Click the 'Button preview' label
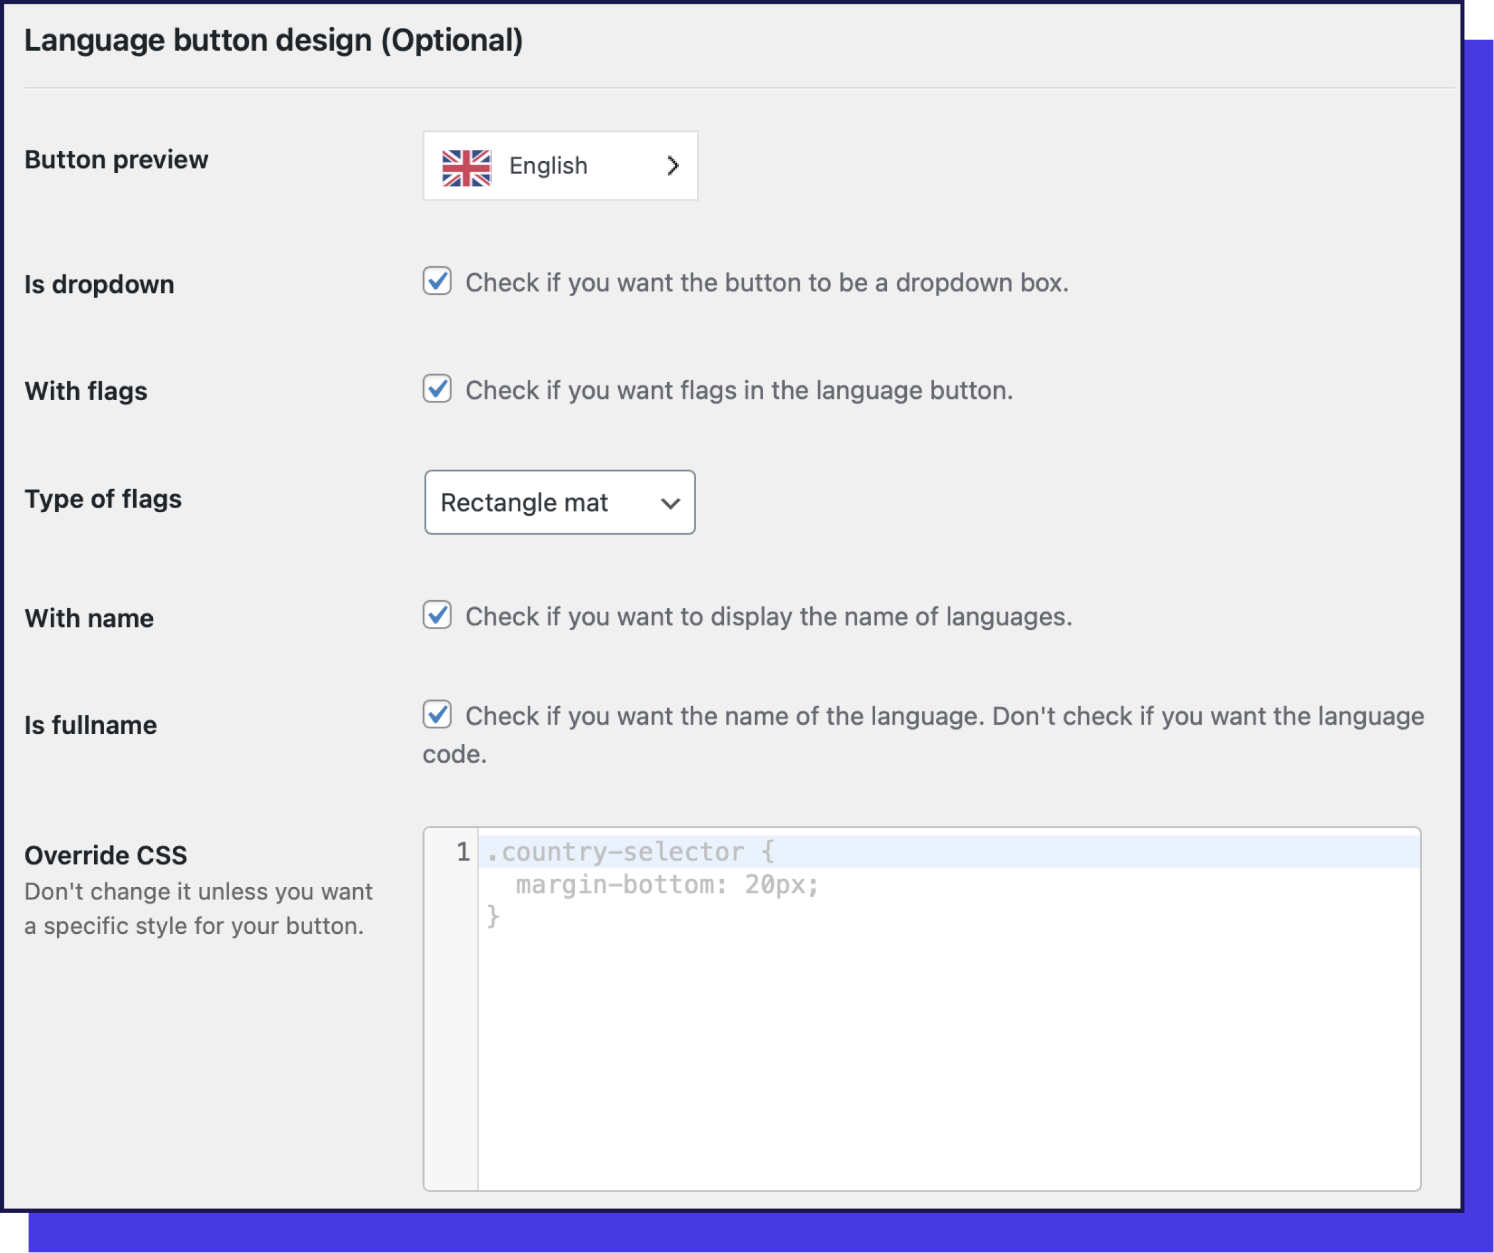Viewport: 1494px width, 1253px height. point(116,159)
